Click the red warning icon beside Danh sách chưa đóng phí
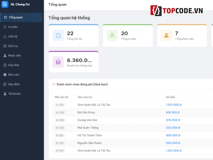 [x=54, y=84]
